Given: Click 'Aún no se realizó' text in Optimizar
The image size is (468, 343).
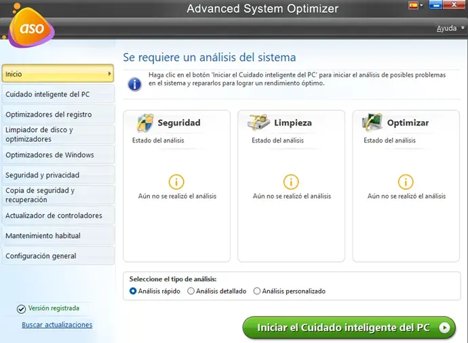Looking at the screenshot, I should tap(406, 197).
